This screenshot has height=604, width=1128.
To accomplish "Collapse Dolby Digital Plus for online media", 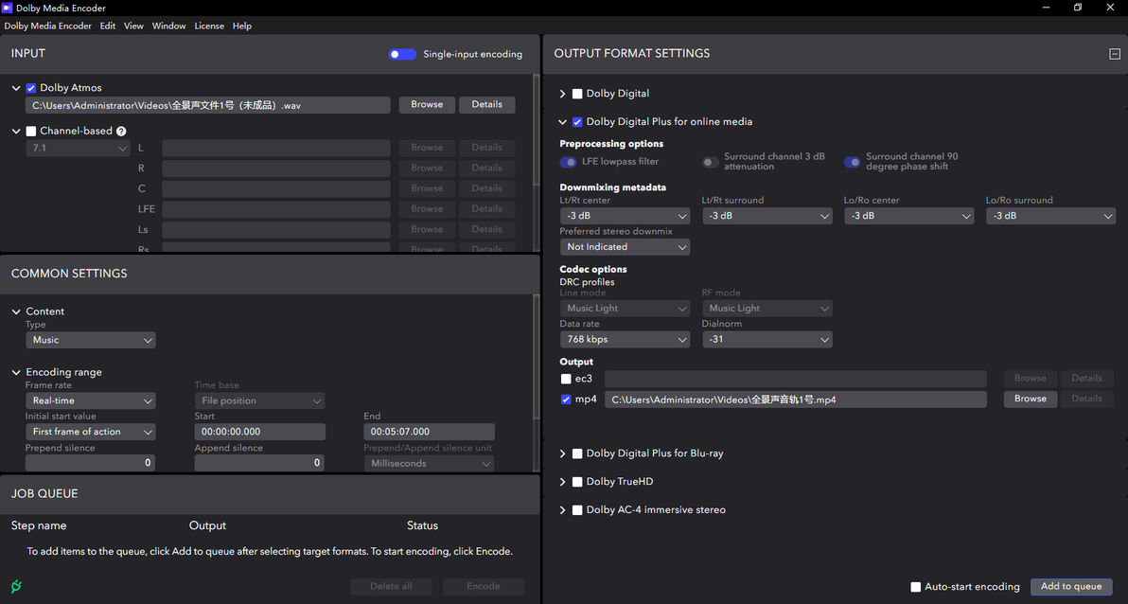I will pyautogui.click(x=562, y=122).
